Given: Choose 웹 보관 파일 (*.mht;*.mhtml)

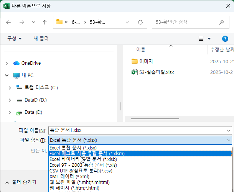Looking at the screenshot, I should coord(140,182).
